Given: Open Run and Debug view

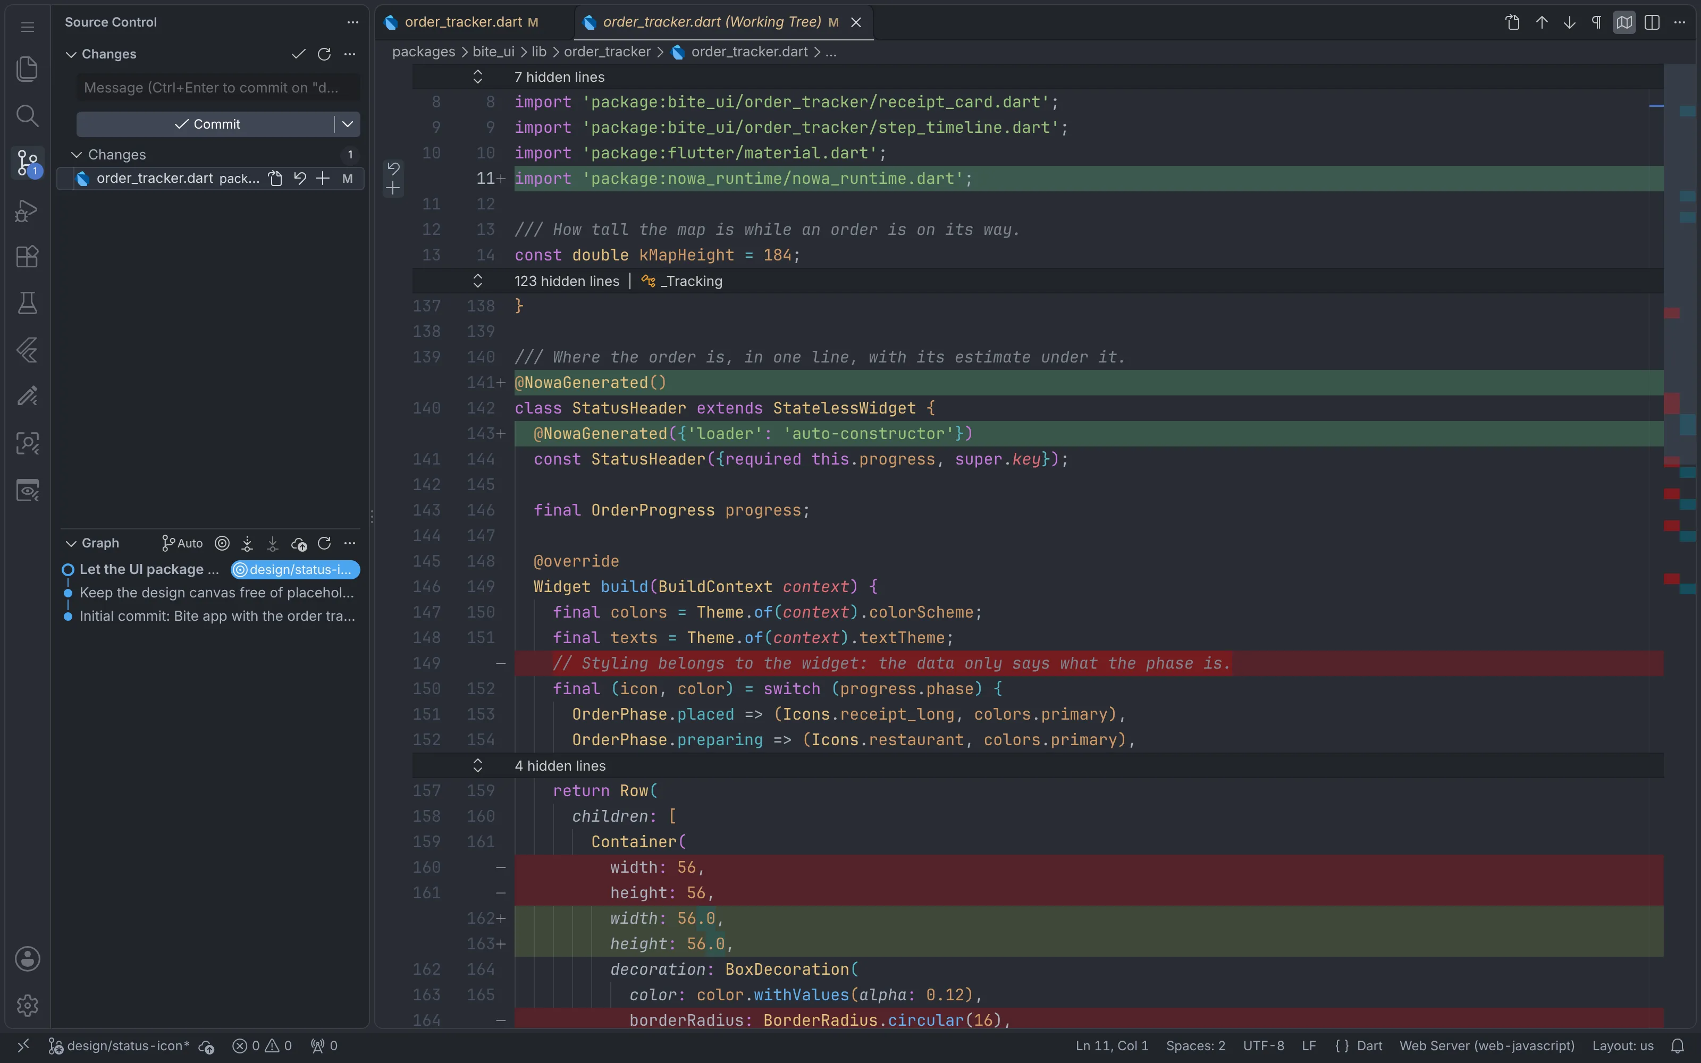Looking at the screenshot, I should 28,210.
